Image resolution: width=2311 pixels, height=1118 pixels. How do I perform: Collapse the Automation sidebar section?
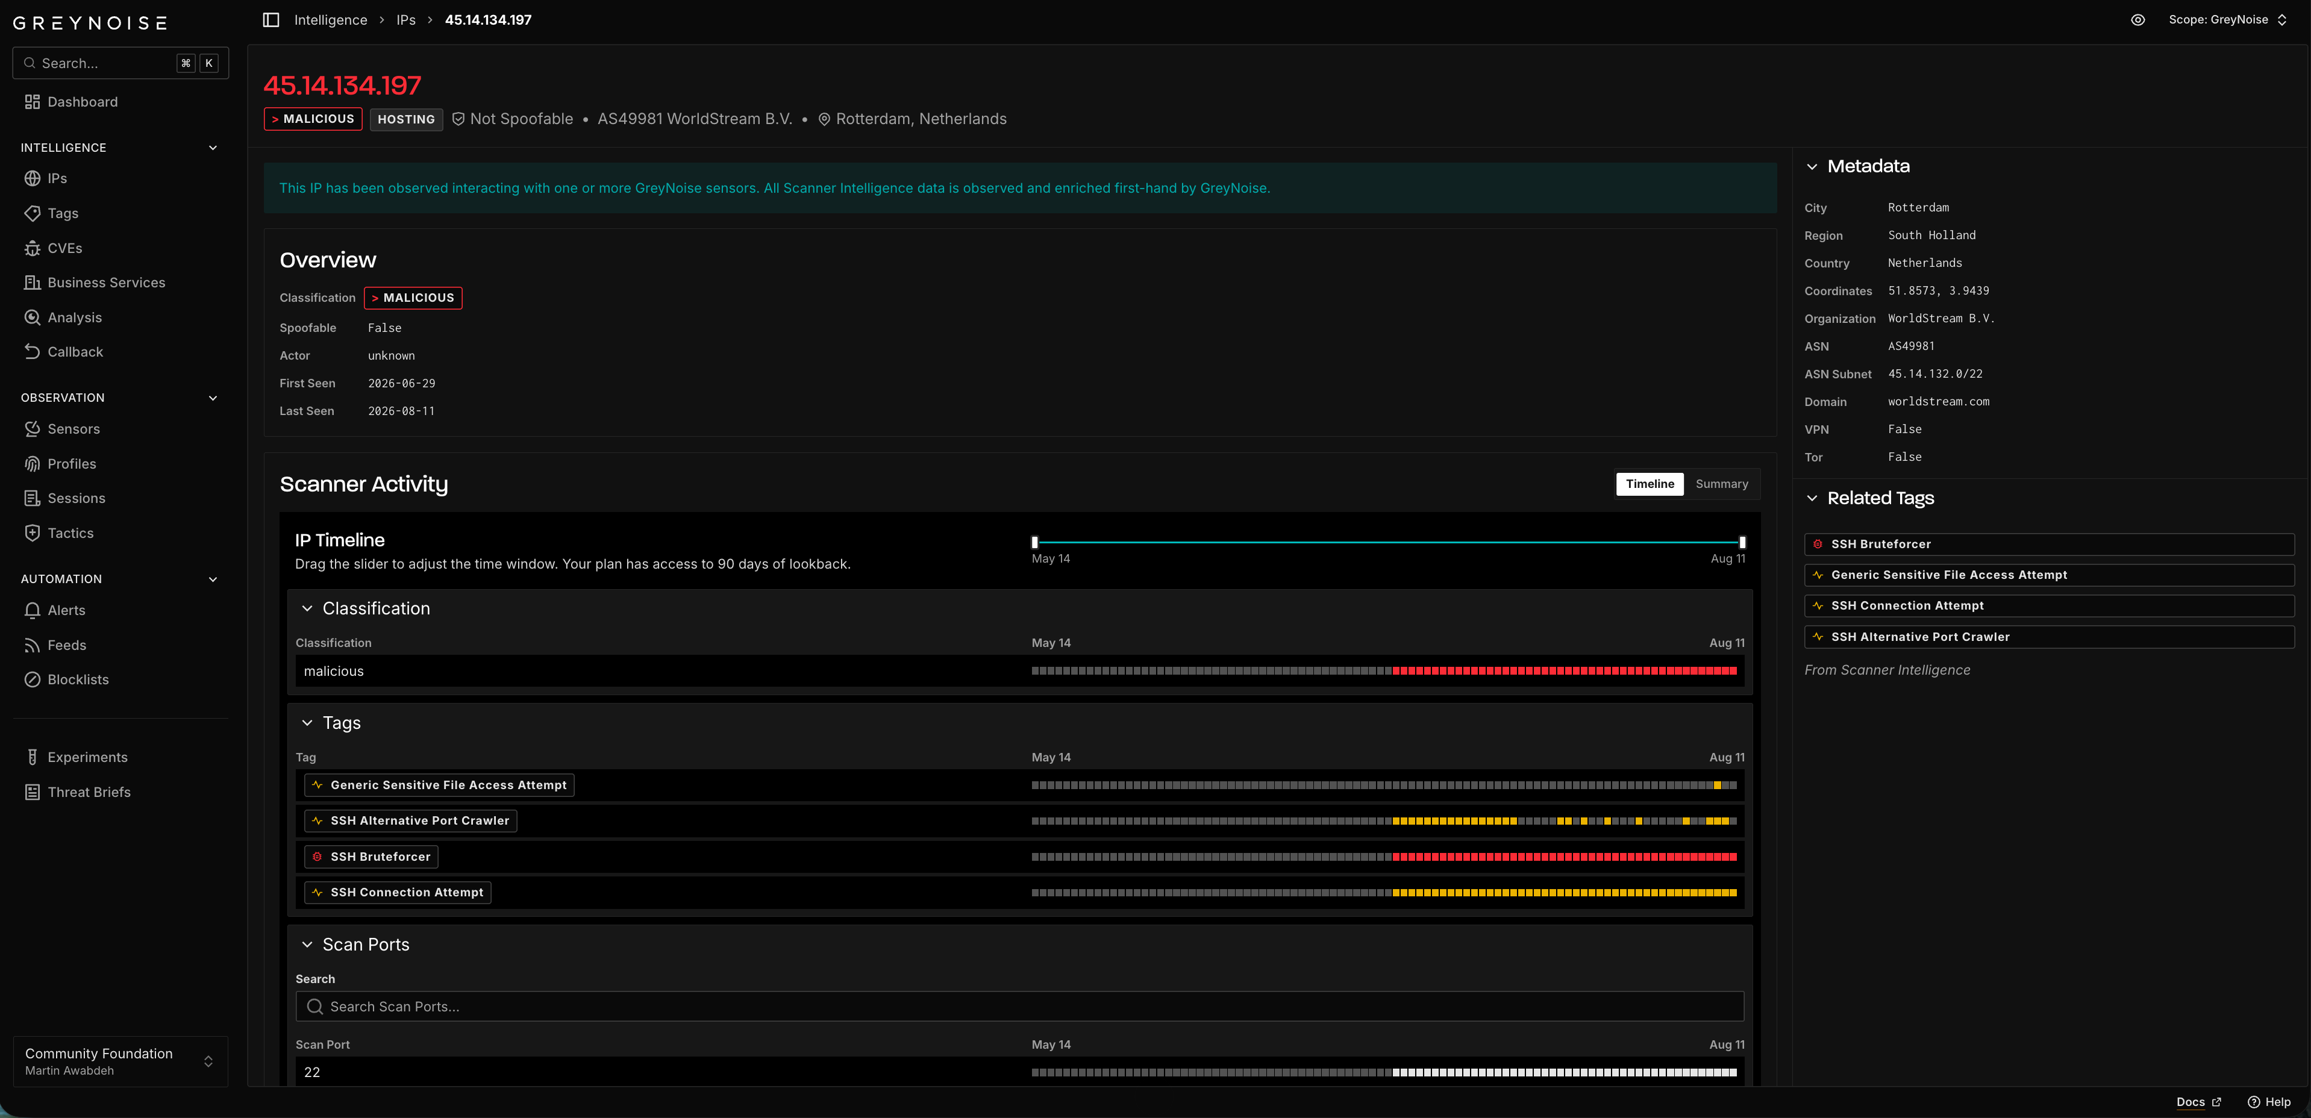(x=213, y=579)
